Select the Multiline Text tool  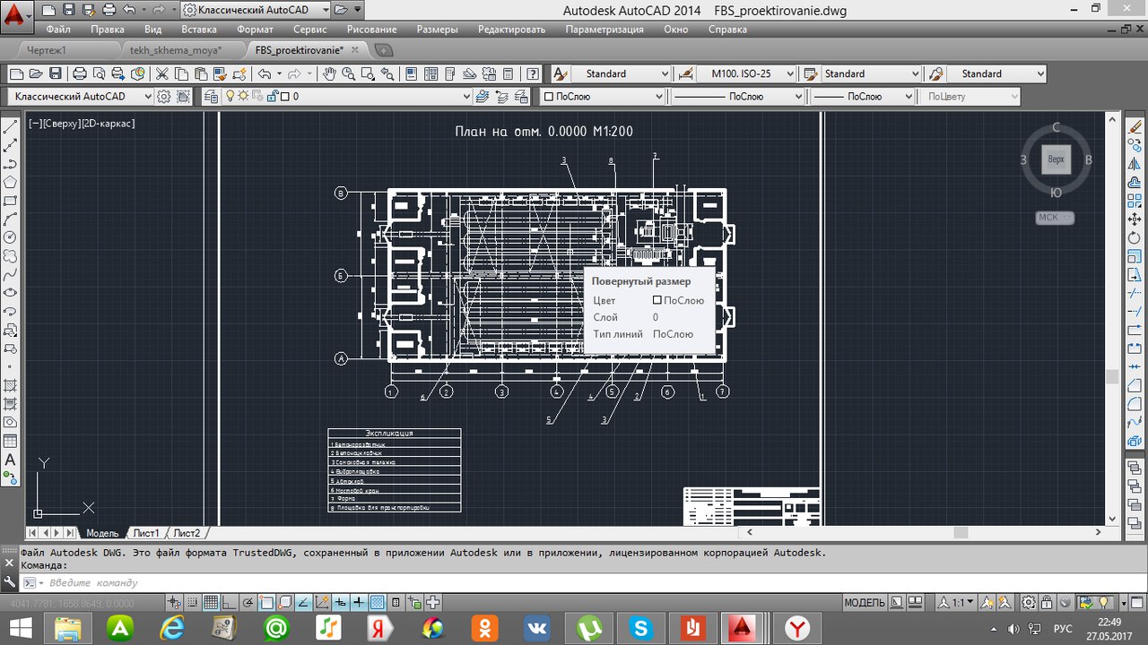click(11, 460)
